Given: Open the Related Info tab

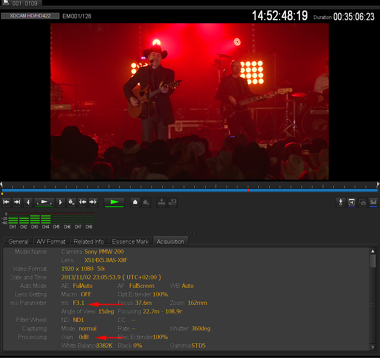Looking at the screenshot, I should click(x=89, y=241).
